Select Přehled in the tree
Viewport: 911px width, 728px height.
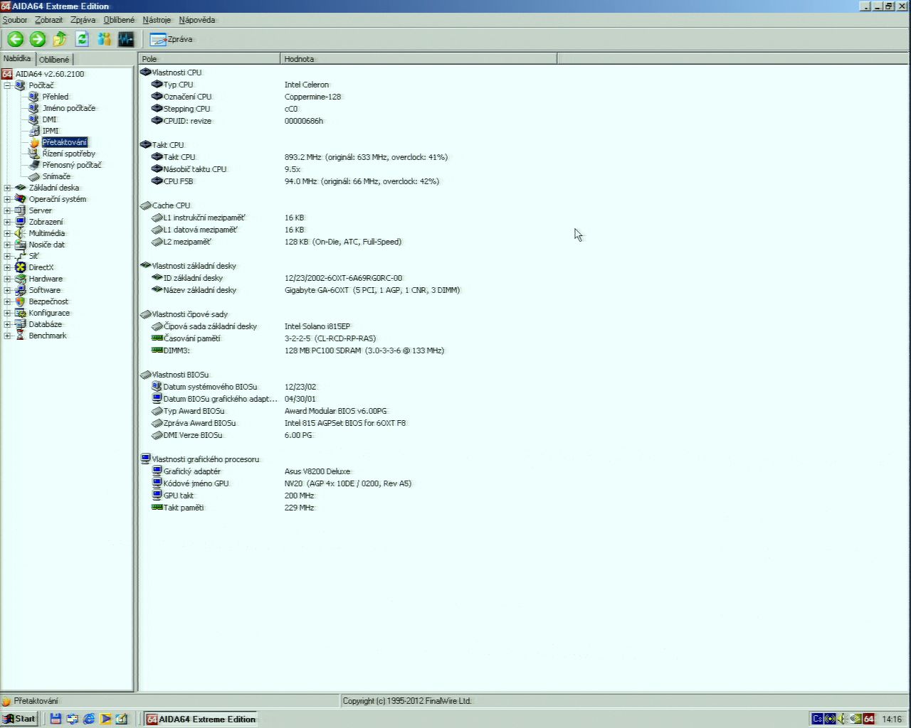56,97
